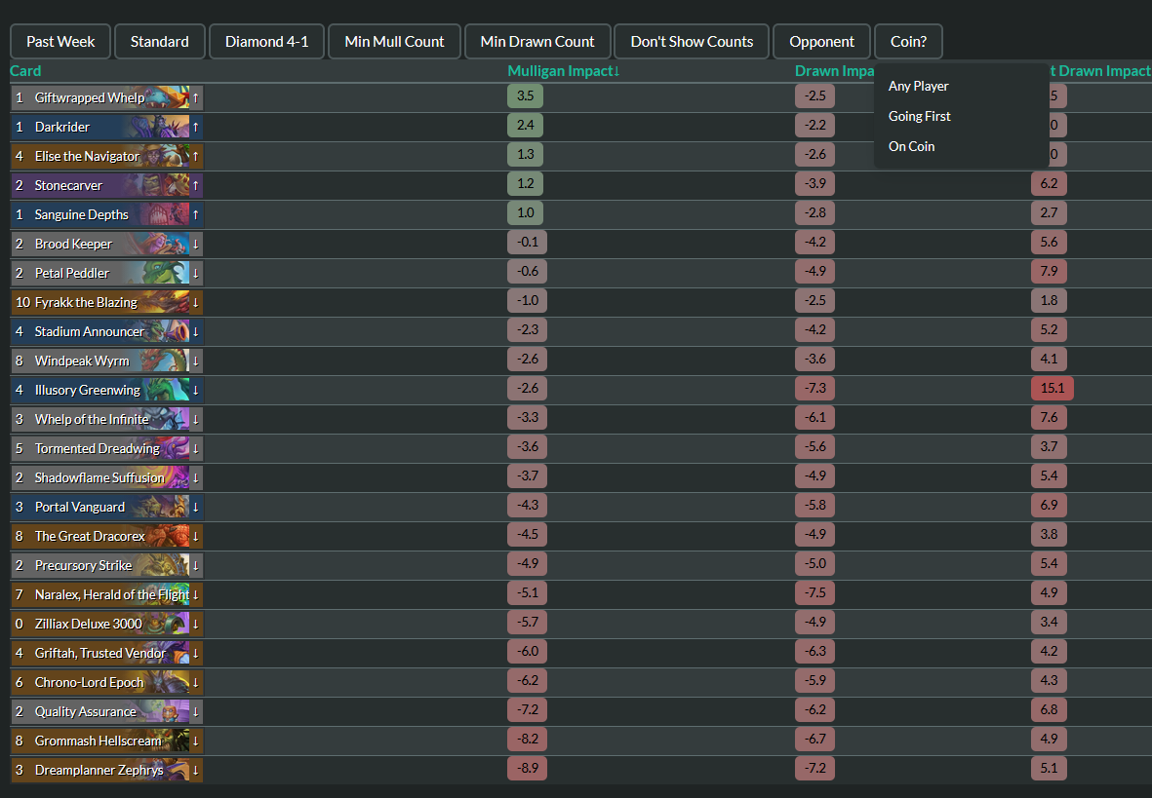This screenshot has width=1152, height=798.
Task: Click the Sanguine Depths card tile
Action: 106,214
